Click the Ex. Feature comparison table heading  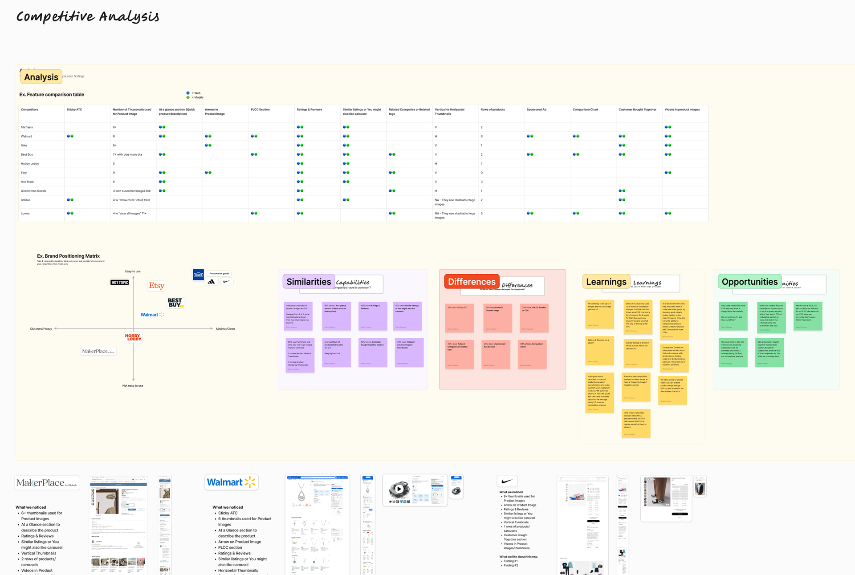tap(52, 95)
